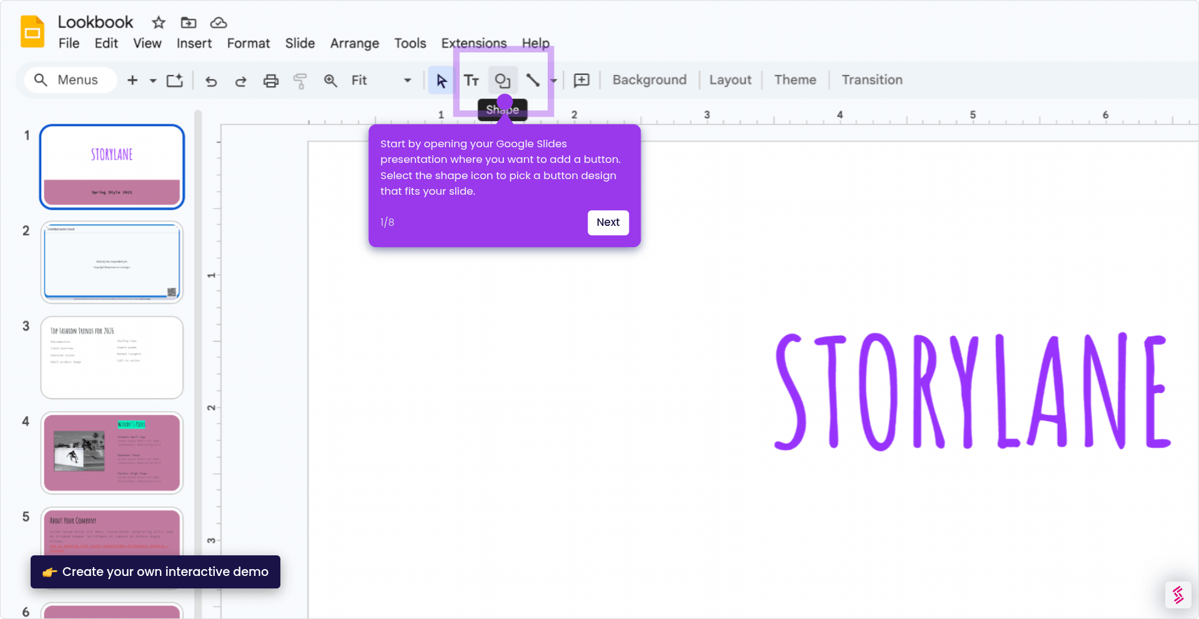This screenshot has height=619, width=1199.
Task: Open the Tools menu
Action: (410, 43)
